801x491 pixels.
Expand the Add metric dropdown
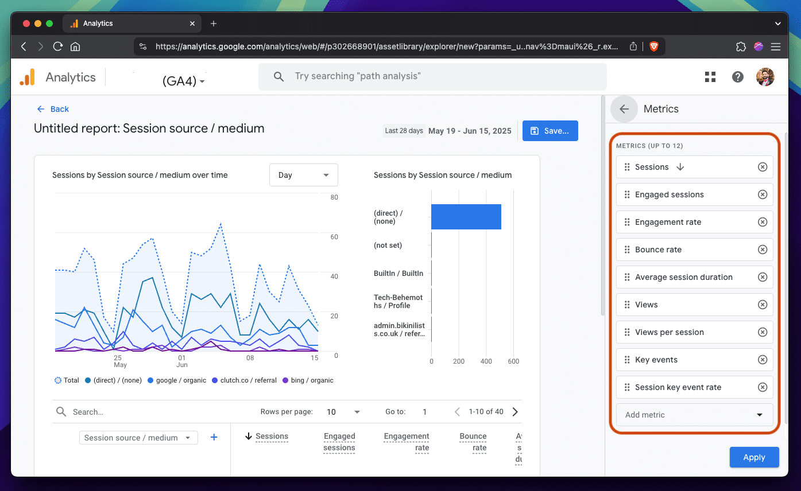tap(694, 415)
